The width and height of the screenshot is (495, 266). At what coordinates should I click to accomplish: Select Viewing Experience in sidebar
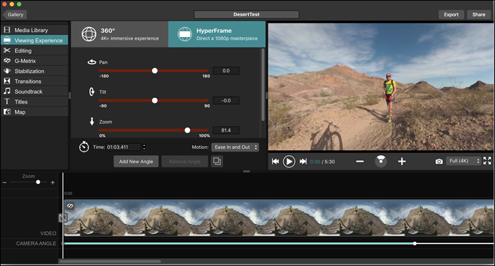34,40
